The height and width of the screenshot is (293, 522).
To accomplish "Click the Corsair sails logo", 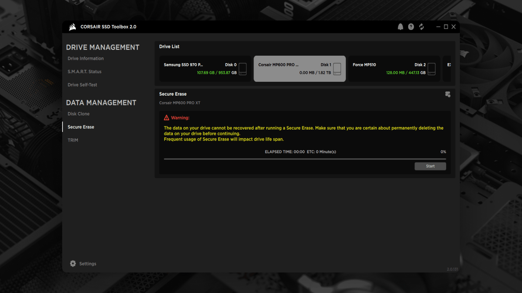I will pyautogui.click(x=72, y=27).
